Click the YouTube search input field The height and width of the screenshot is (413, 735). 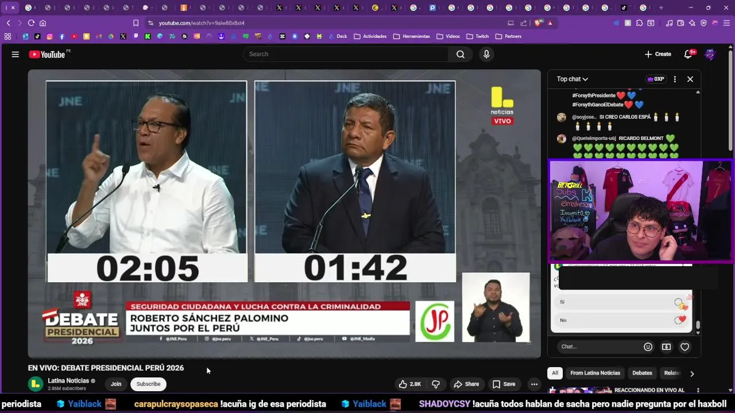click(346, 54)
